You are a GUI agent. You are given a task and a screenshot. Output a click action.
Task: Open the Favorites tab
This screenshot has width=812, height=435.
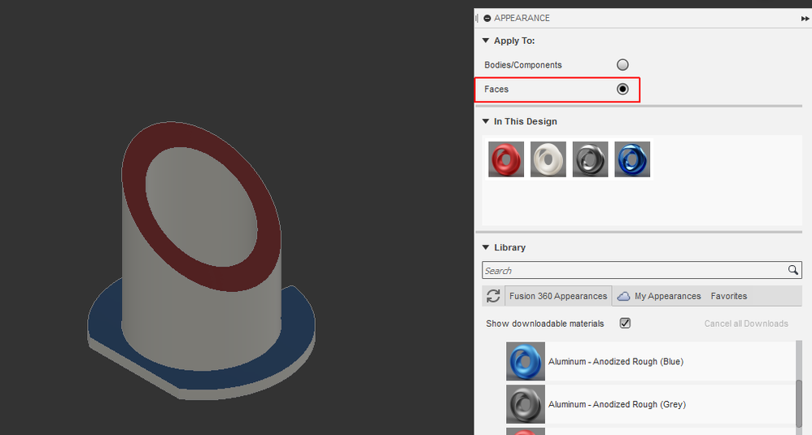tap(729, 296)
